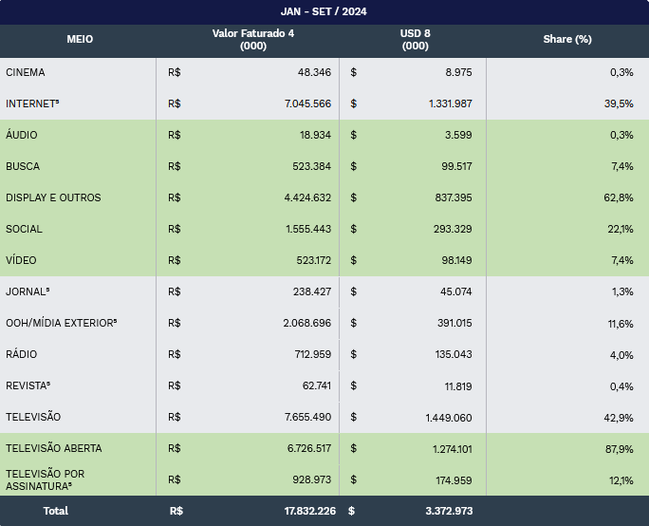This screenshot has width=649, height=526.
Task: Click the SOCIAL row label
Action: pyautogui.click(x=24, y=229)
